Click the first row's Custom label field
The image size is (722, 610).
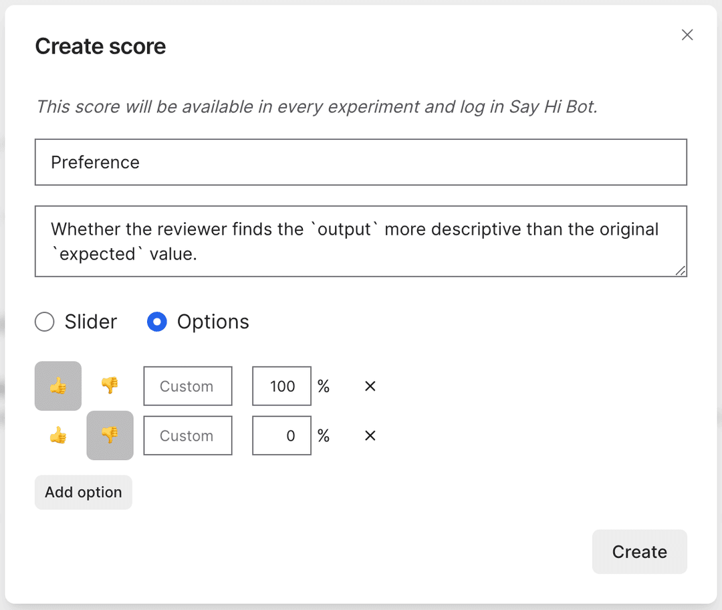(x=187, y=387)
